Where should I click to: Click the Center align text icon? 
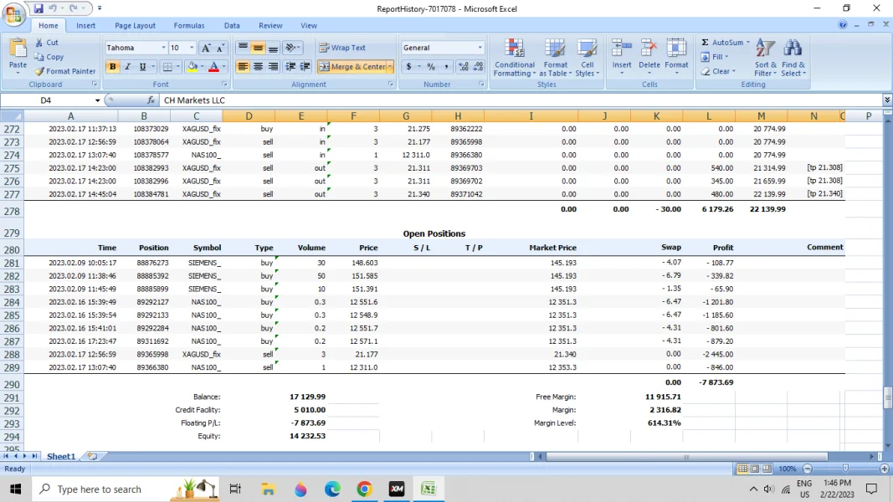point(258,67)
